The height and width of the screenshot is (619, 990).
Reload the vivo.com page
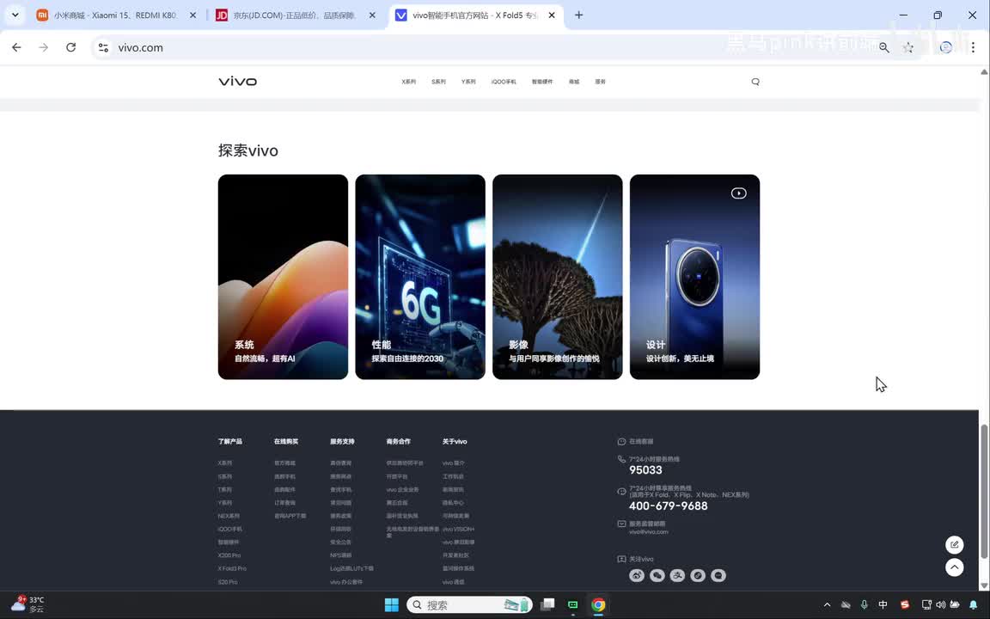[70, 47]
